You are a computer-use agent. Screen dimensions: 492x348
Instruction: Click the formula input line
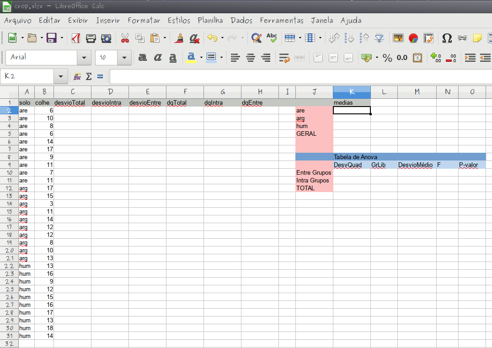297,76
